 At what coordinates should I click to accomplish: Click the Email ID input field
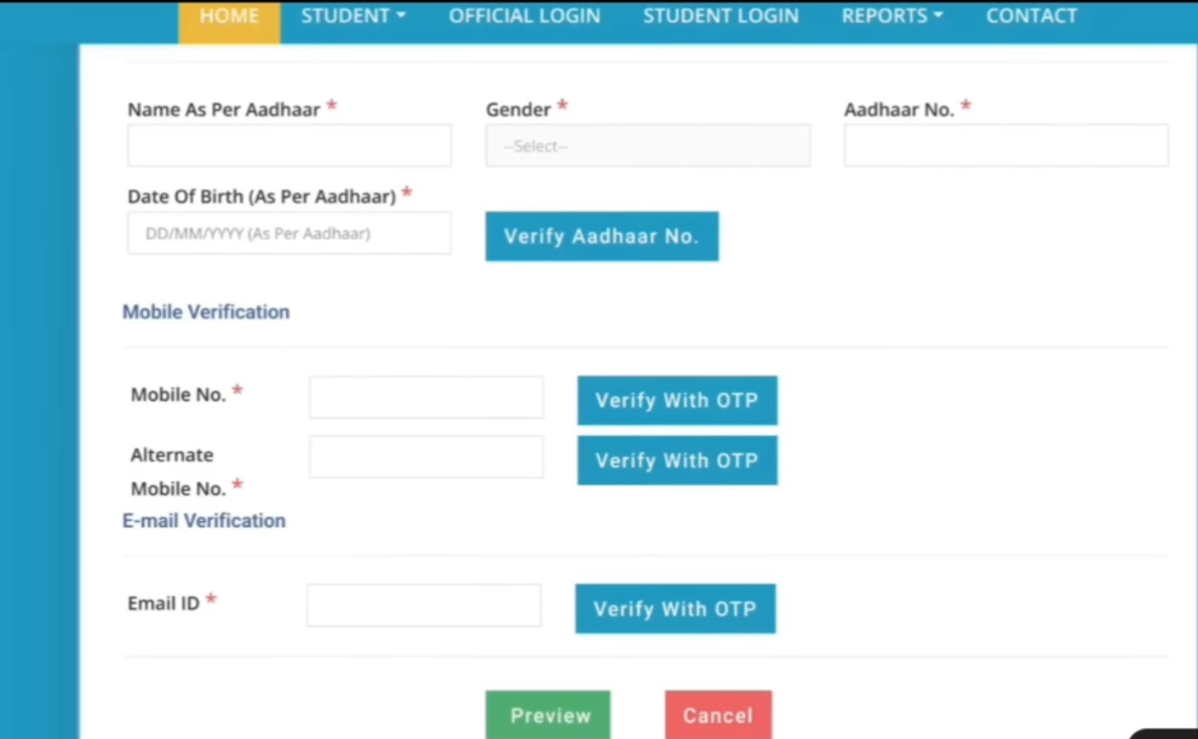424,605
